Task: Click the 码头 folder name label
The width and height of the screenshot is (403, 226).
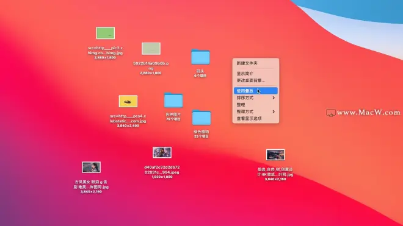Action: click(200, 71)
